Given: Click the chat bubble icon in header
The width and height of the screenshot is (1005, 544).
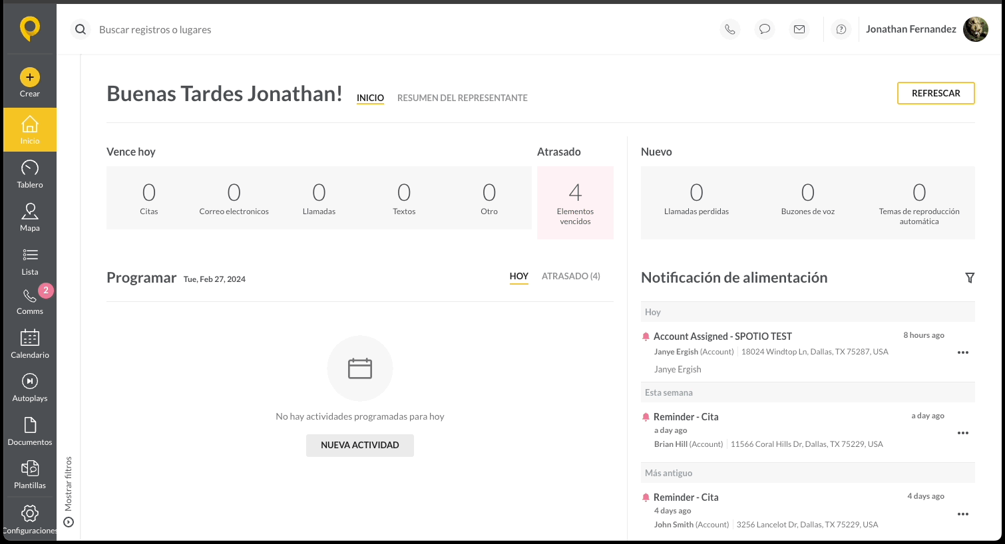Looking at the screenshot, I should [765, 29].
